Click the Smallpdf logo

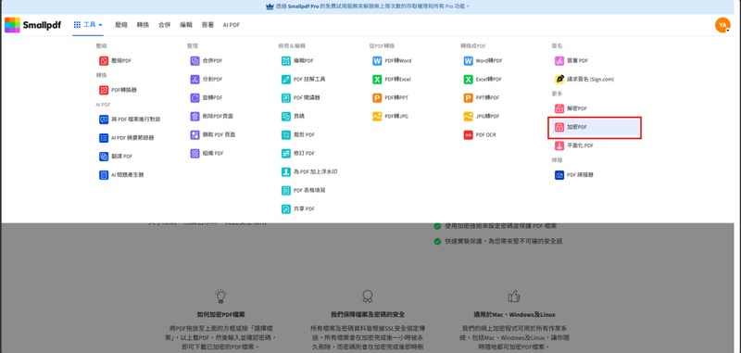[32, 25]
